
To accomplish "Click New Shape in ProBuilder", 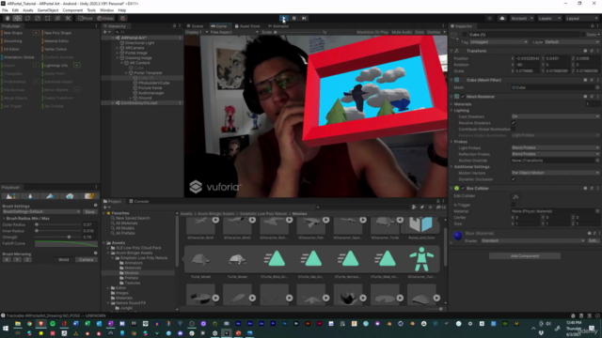I will (x=13, y=33).
